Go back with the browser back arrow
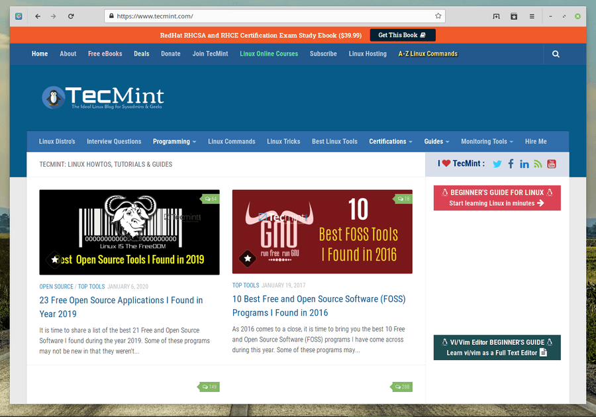This screenshot has height=417, width=596. [x=38, y=17]
